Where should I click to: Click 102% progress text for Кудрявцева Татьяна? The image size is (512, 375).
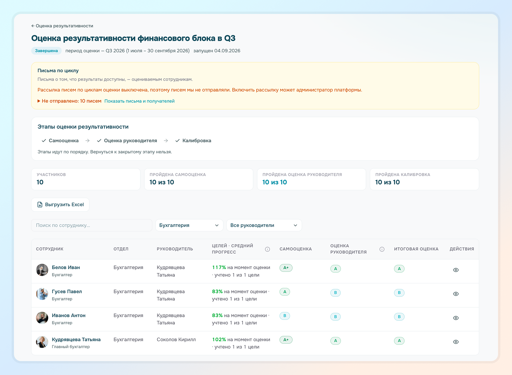(219, 339)
